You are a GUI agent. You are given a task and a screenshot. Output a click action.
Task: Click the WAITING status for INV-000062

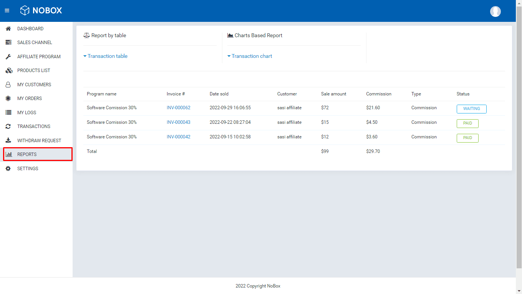coord(471,109)
